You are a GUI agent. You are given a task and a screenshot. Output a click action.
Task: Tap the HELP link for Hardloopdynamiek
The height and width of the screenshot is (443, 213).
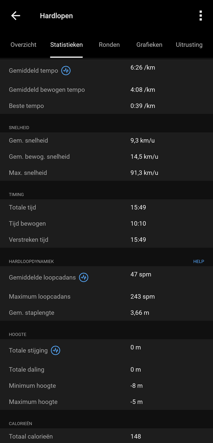(199, 261)
